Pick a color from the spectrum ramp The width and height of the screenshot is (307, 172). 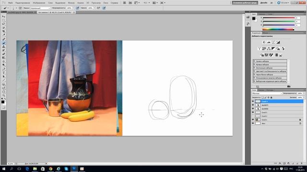pos(278,30)
